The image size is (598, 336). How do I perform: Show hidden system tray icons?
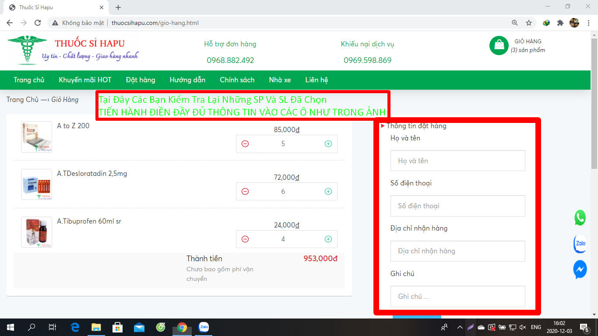tap(460, 327)
